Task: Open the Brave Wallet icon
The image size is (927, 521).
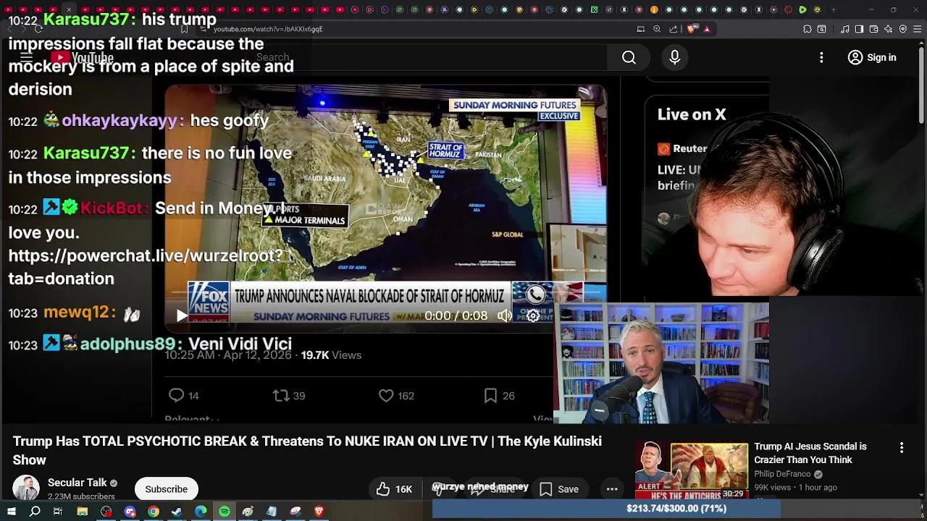Action: [873, 29]
